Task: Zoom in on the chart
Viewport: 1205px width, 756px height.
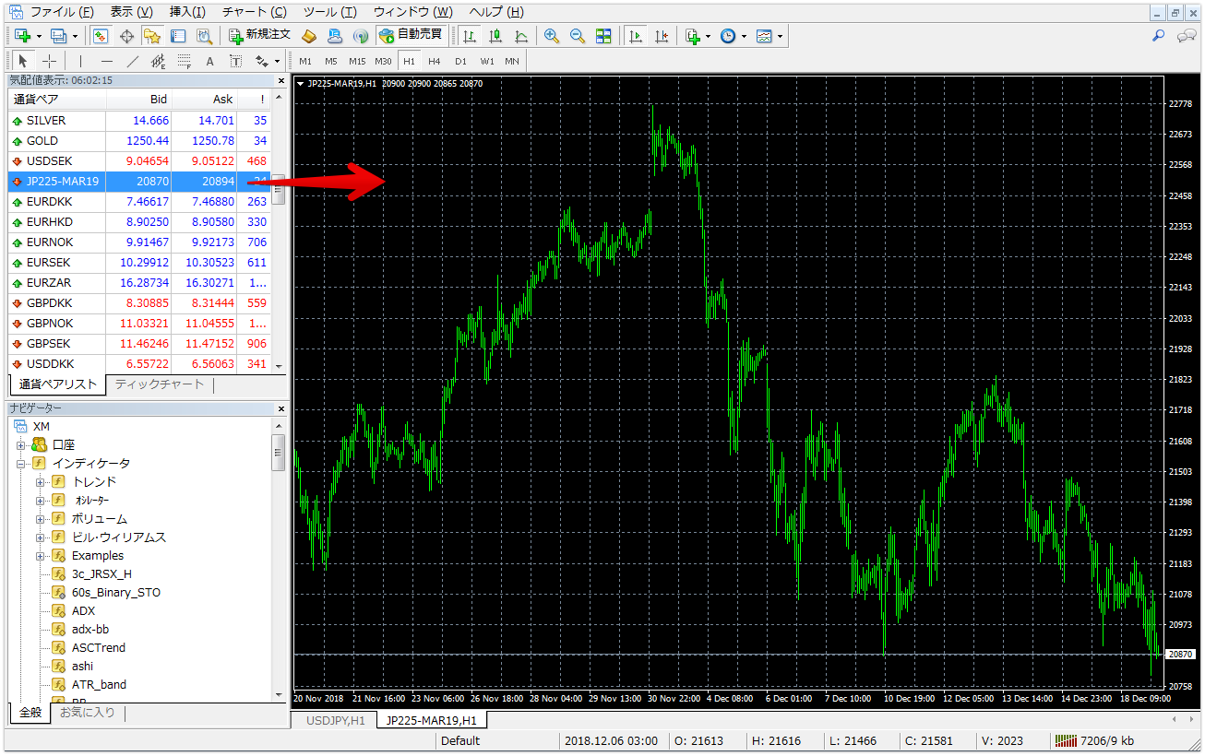Action: (552, 36)
